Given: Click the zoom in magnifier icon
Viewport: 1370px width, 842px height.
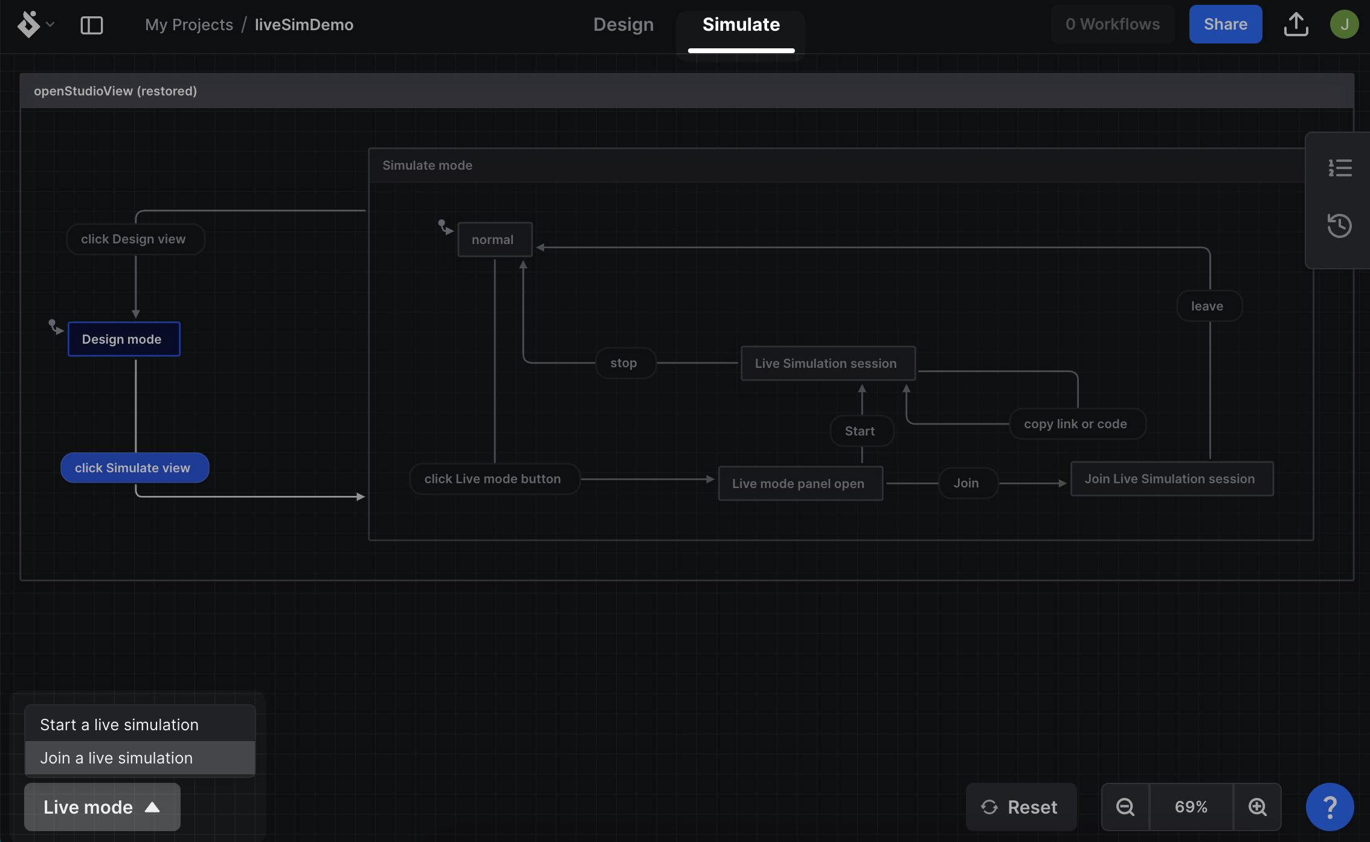Looking at the screenshot, I should point(1257,807).
